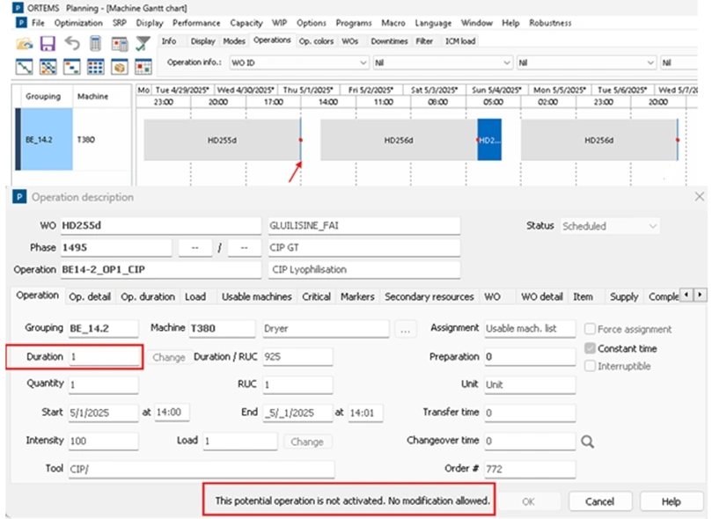Click the ellipsis button beside Dryer field
Image resolution: width=712 pixels, height=519 pixels.
pos(405,329)
